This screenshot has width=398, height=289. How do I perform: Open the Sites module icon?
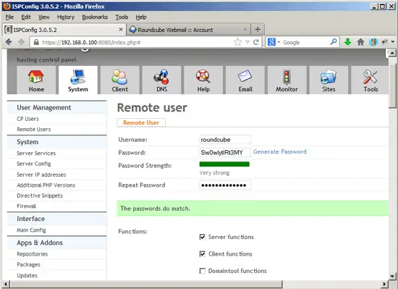coord(329,78)
